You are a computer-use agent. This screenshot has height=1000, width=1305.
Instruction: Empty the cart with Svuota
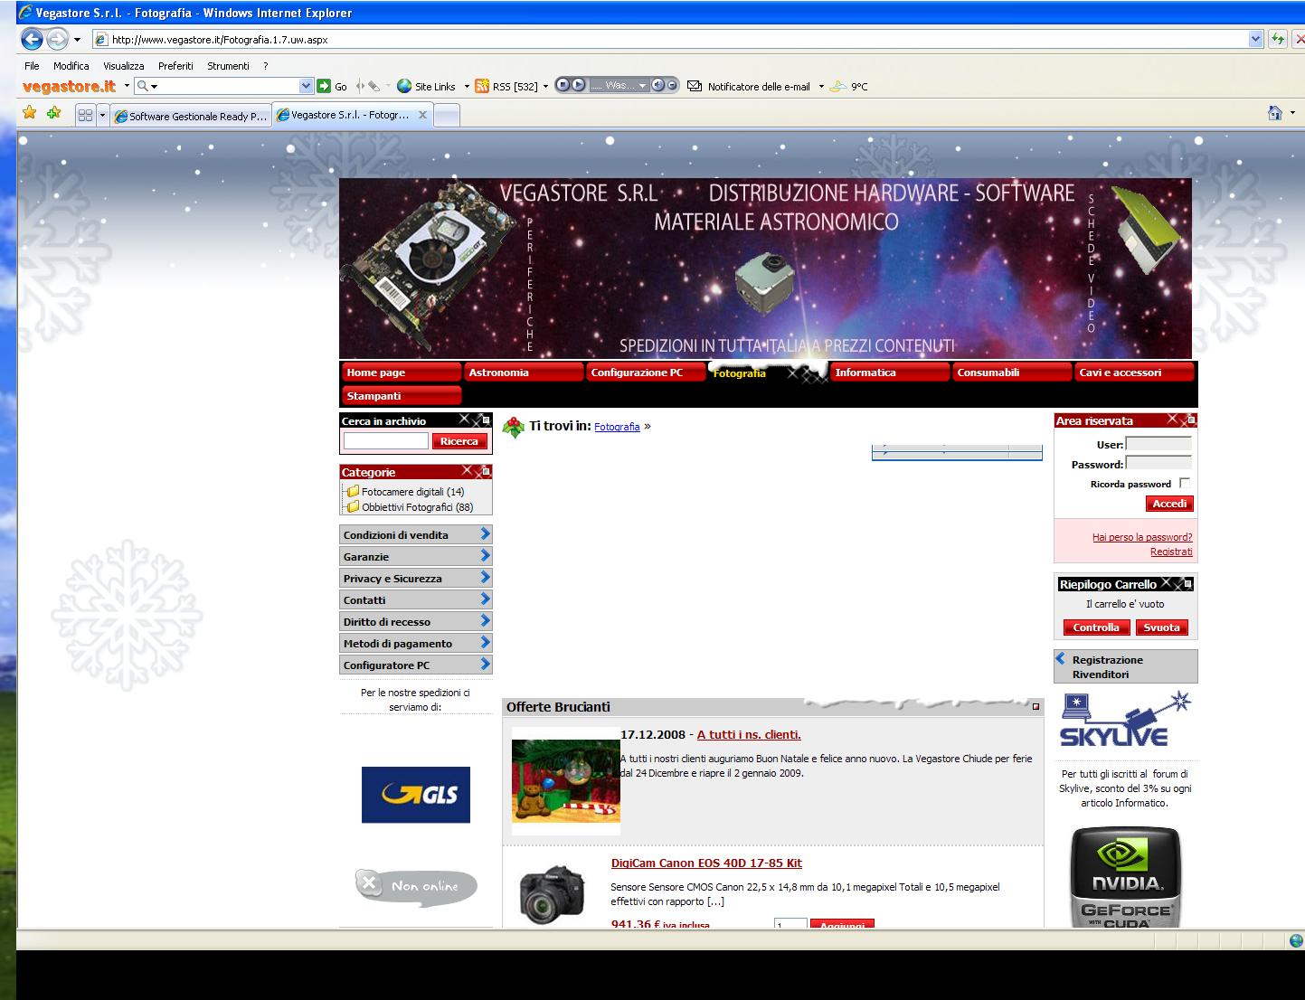pos(1161,627)
